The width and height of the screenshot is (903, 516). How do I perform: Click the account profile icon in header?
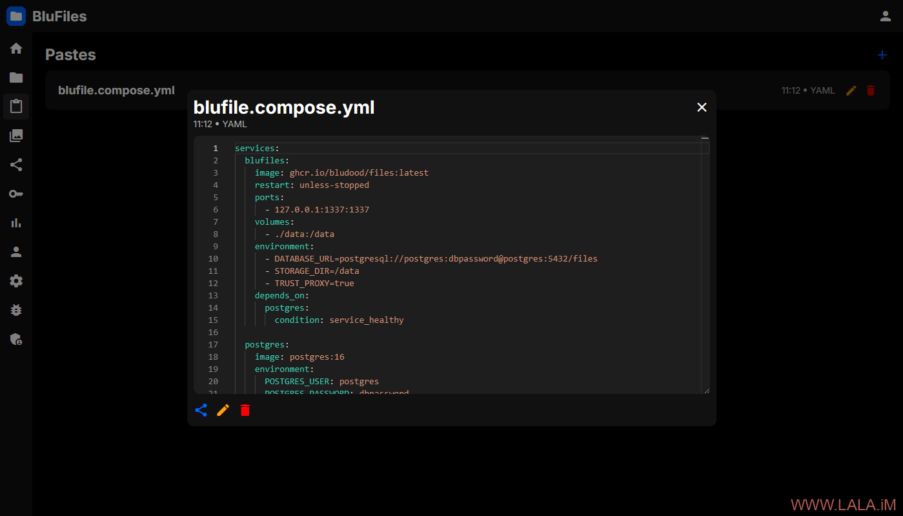[886, 16]
